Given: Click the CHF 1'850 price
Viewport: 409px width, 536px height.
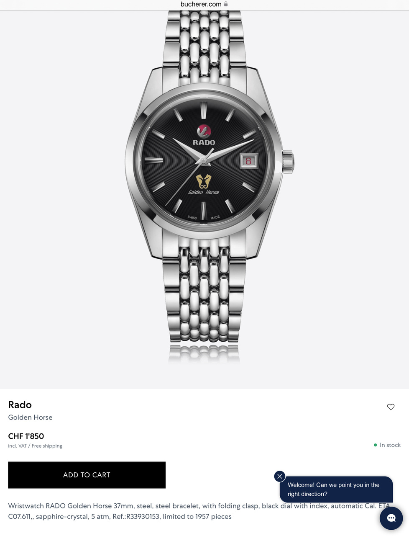Looking at the screenshot, I should click(x=26, y=436).
